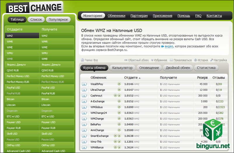Select the Курсы обмена tab
This screenshot has height=153, width=234.
point(94,68)
